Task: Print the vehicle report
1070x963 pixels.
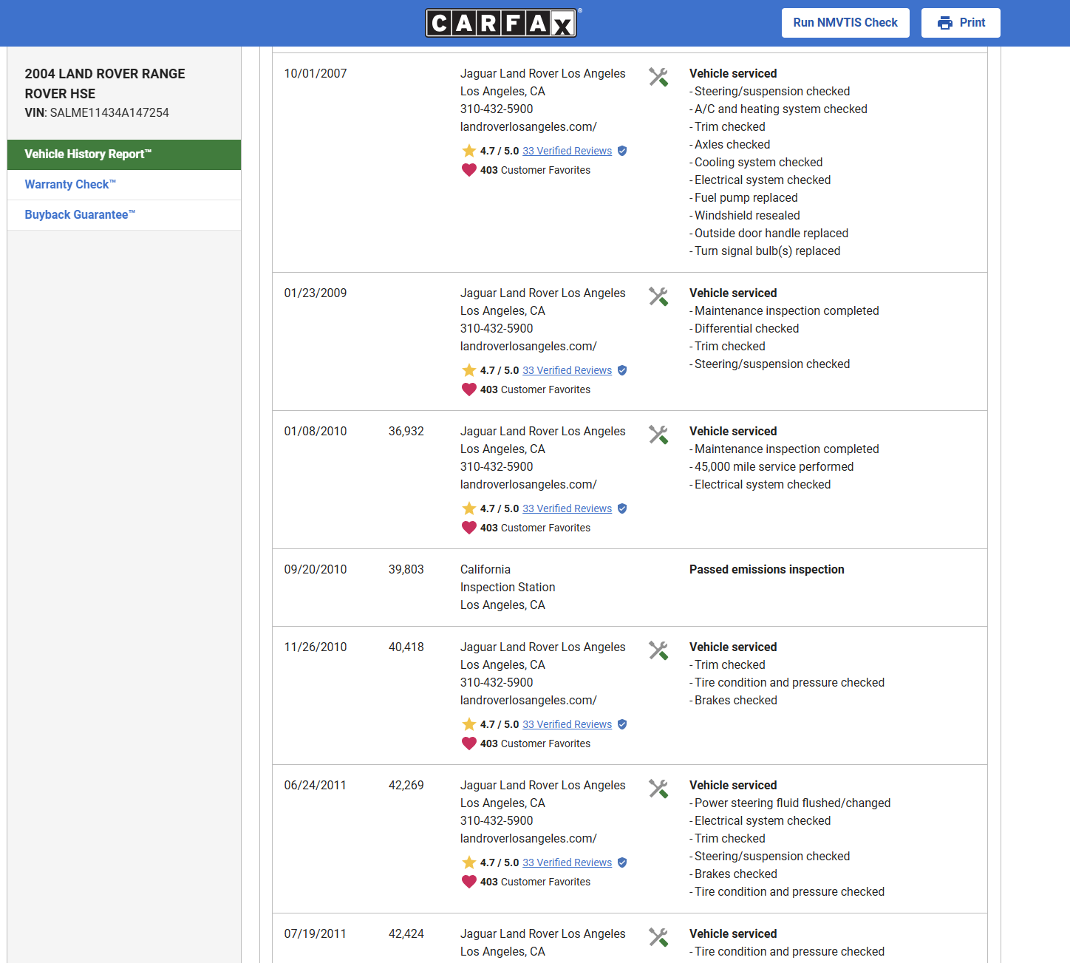Action: 961,23
